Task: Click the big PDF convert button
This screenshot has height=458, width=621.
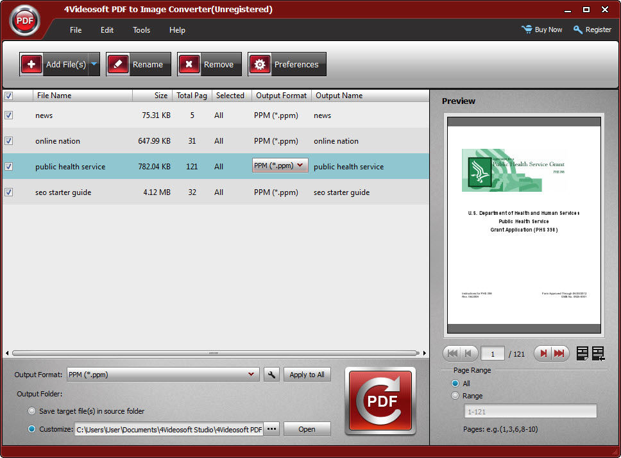Action: coord(380,401)
